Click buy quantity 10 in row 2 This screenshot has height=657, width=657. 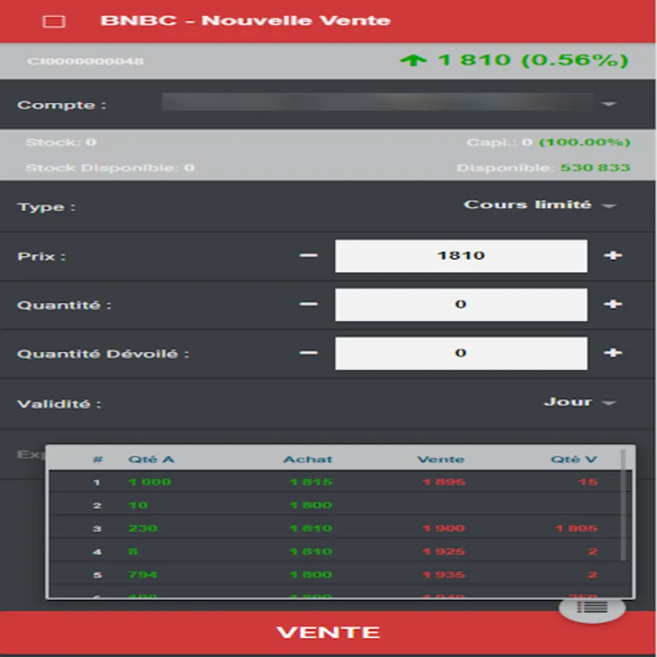tap(138, 505)
